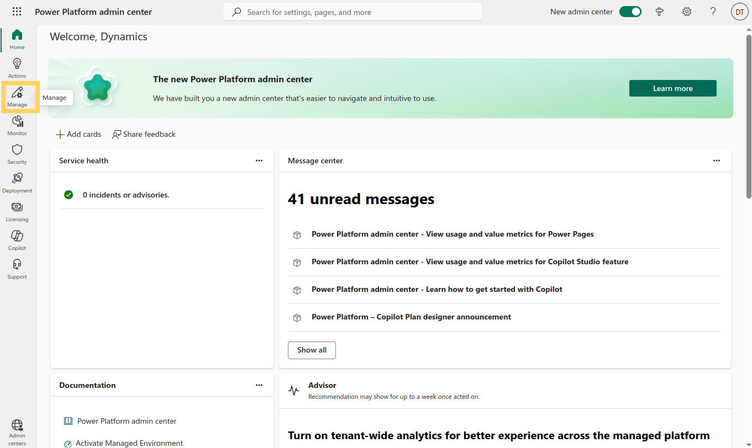
Task: Open Message center card more options
Action: coord(717,161)
